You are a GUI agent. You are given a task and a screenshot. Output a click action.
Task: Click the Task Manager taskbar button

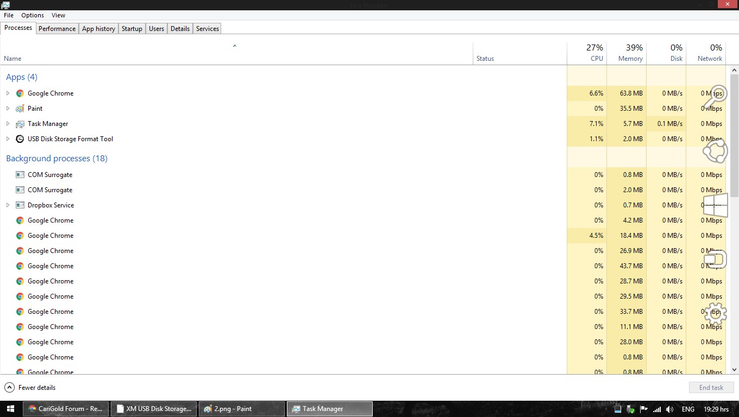329,409
